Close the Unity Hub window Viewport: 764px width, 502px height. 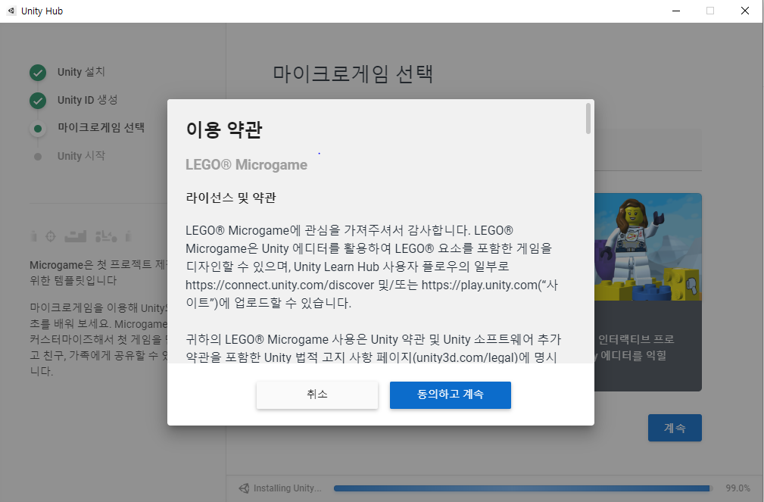pos(745,11)
